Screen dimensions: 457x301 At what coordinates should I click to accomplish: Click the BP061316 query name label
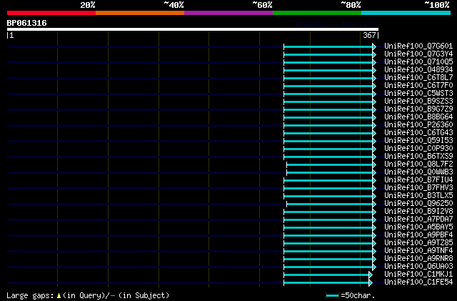pyautogui.click(x=26, y=23)
